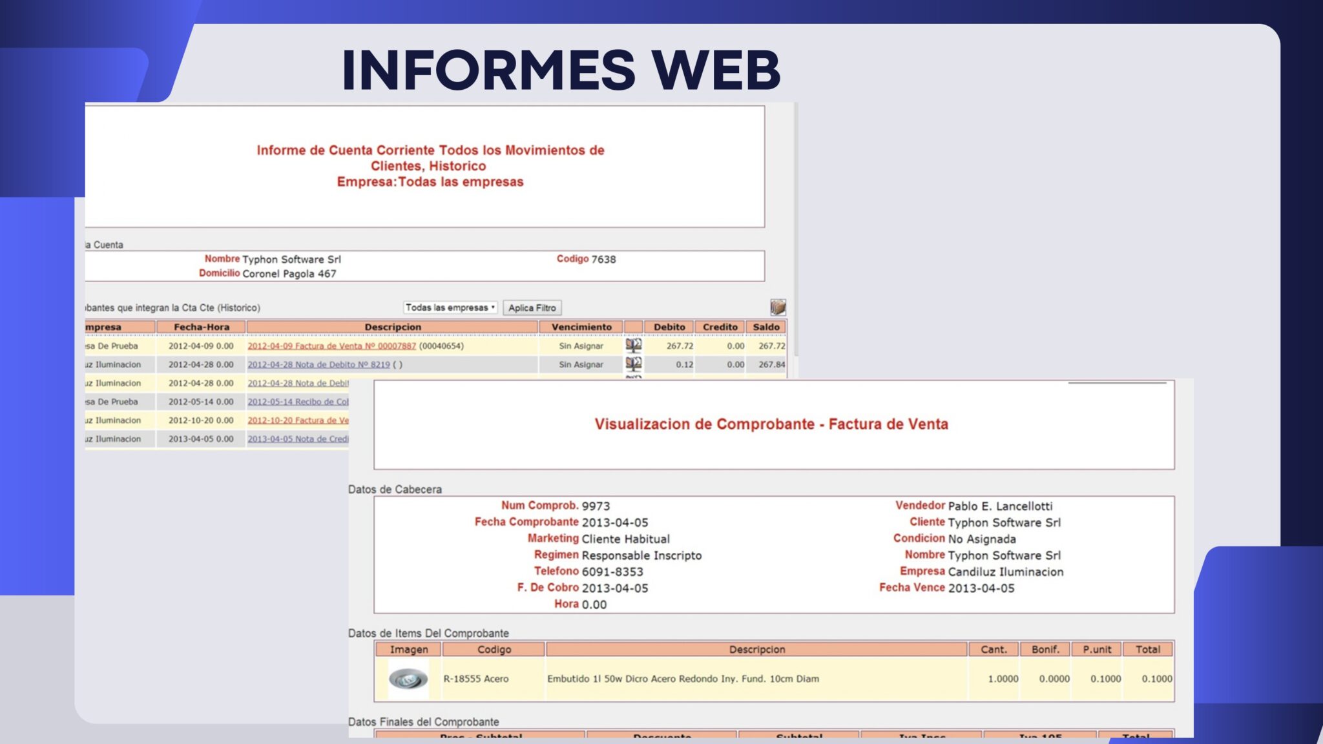Screen dimensions: 1323x744
Task: Open the 'Factura de Venta Nº 00007887' link
Action: [x=331, y=346]
